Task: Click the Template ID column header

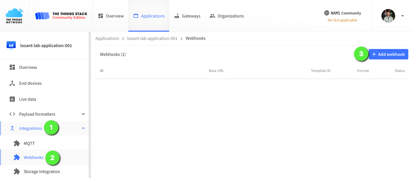Action: [321, 71]
